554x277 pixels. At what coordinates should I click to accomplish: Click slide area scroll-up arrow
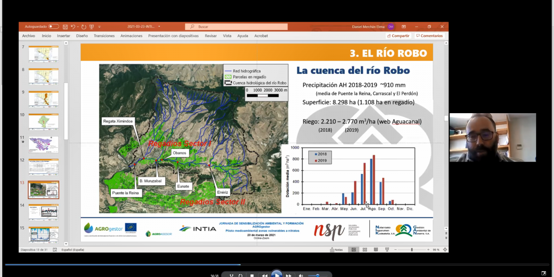(x=446, y=43)
